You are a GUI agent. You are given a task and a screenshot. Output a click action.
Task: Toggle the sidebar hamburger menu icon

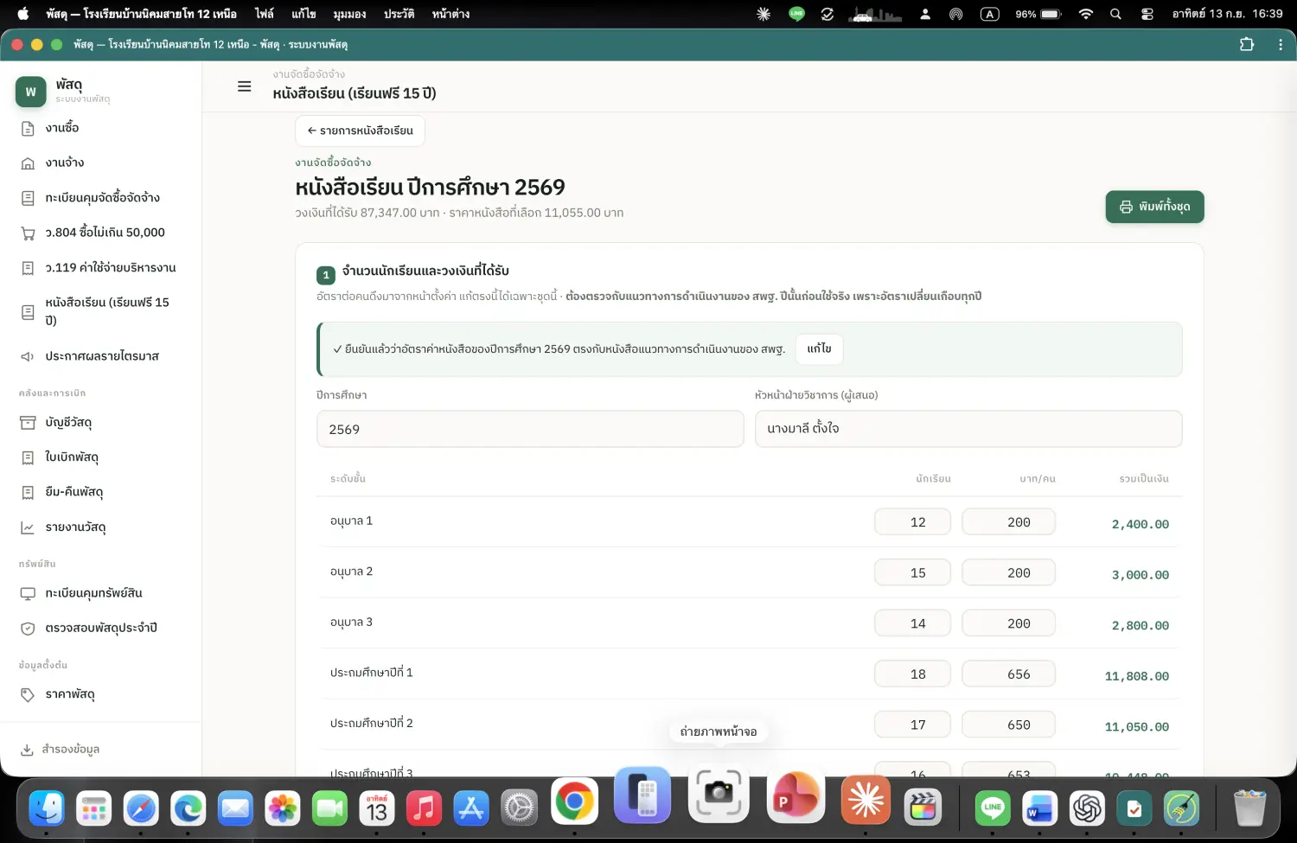click(245, 86)
